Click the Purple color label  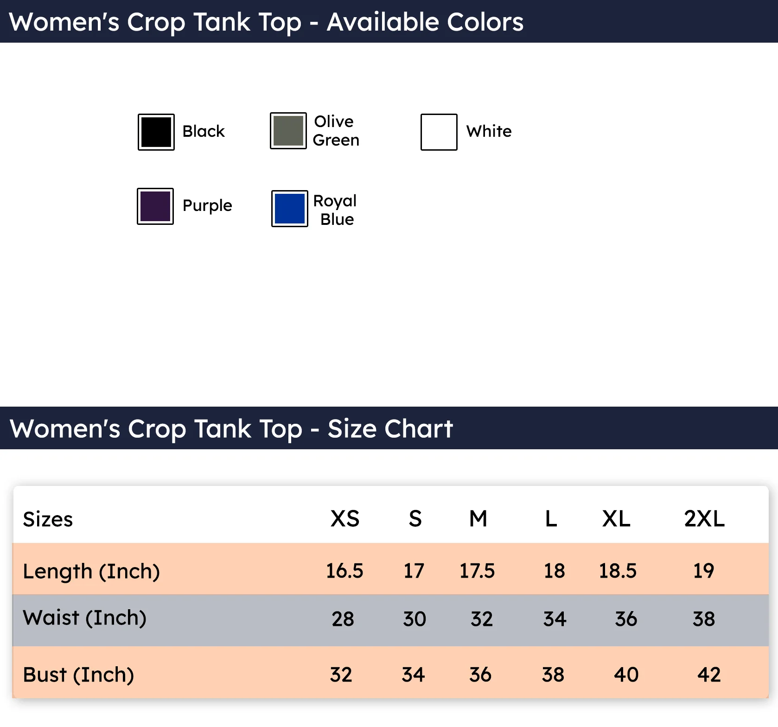point(207,206)
